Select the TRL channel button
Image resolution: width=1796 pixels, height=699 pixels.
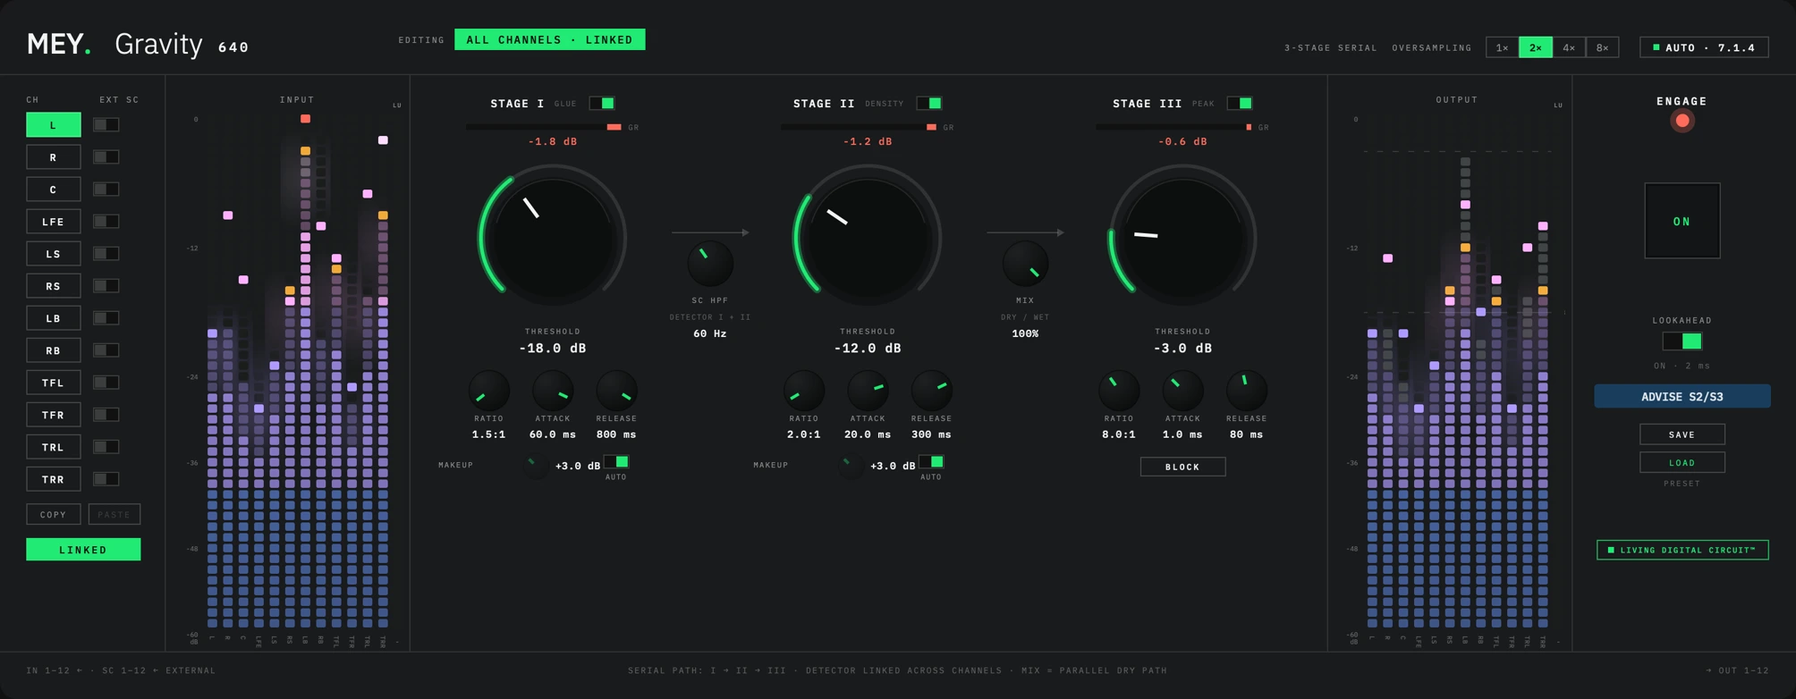click(x=54, y=447)
